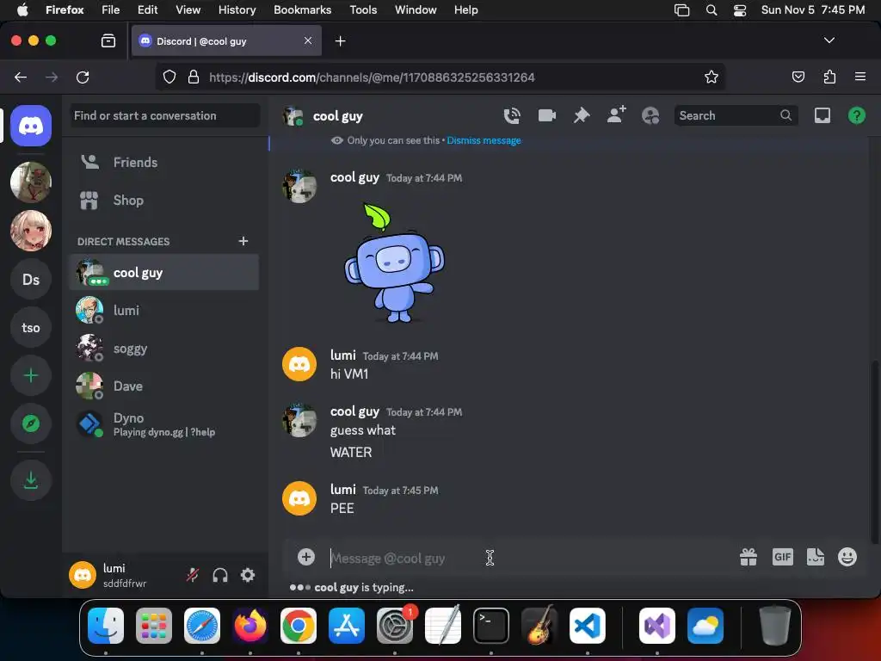Explore discoverable servers compass icon

pos(31,423)
